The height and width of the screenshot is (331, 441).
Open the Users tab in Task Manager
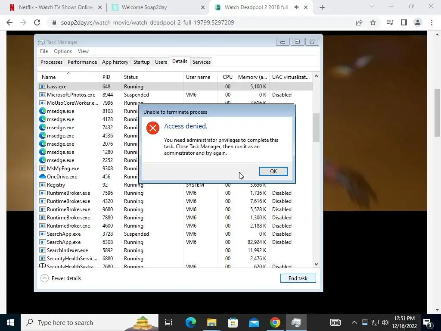click(161, 62)
